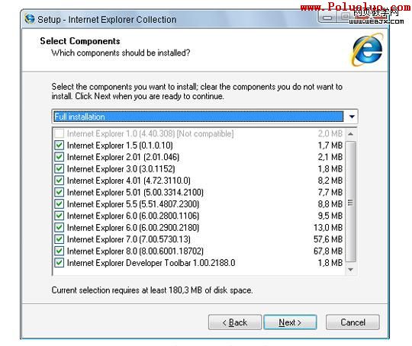Screen dimensions: 412x346
Task: Click 'Which components should be installed?' text
Action: [x=121, y=53]
